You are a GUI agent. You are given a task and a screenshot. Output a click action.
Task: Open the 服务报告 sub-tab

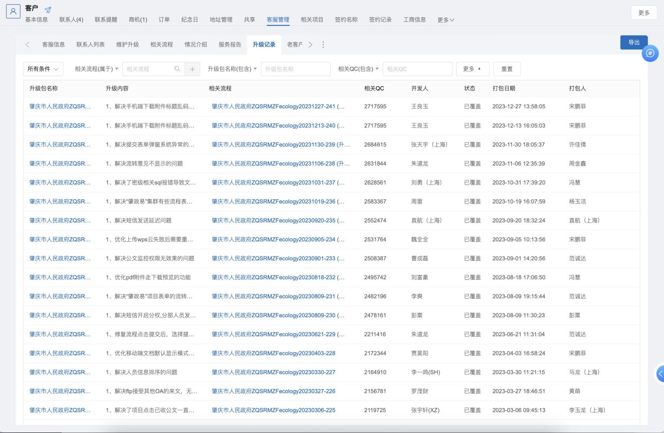click(x=230, y=45)
